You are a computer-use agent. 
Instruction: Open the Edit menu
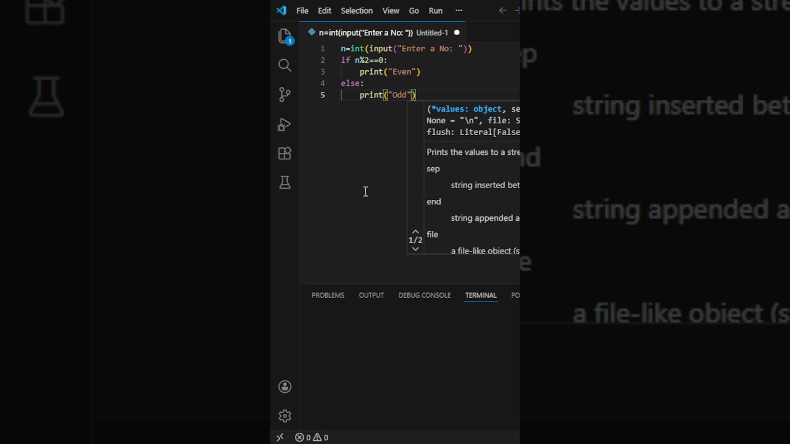325,10
